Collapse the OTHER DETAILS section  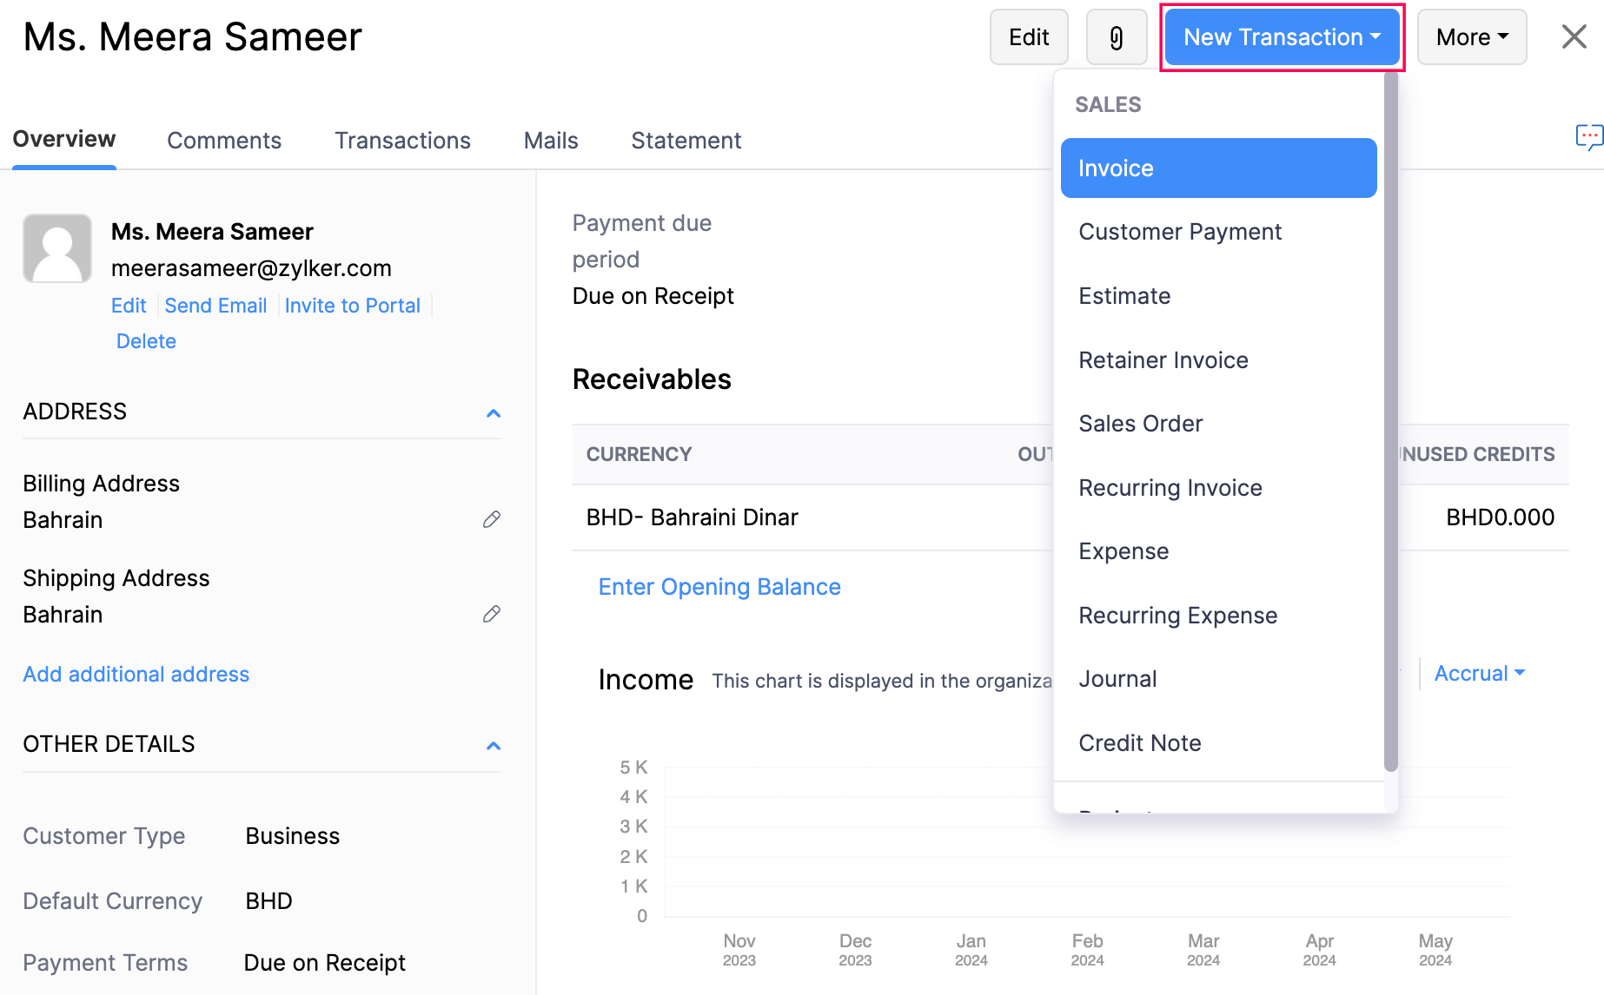pos(493,745)
